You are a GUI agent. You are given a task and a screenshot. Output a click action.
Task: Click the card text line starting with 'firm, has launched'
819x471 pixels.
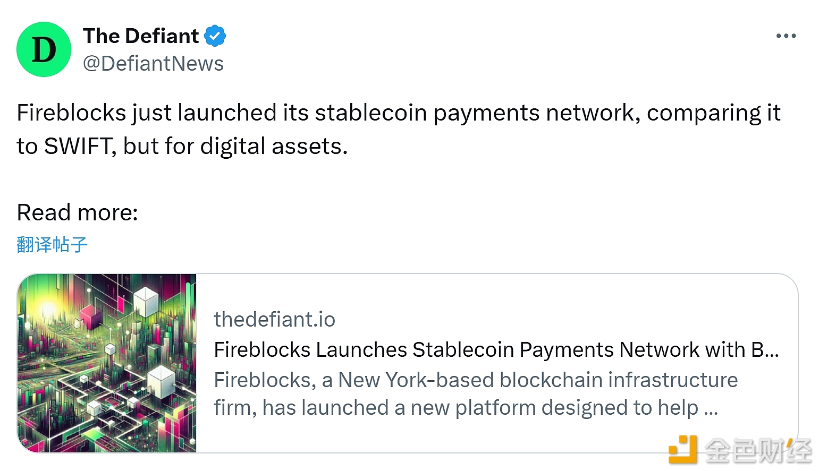[466, 408]
